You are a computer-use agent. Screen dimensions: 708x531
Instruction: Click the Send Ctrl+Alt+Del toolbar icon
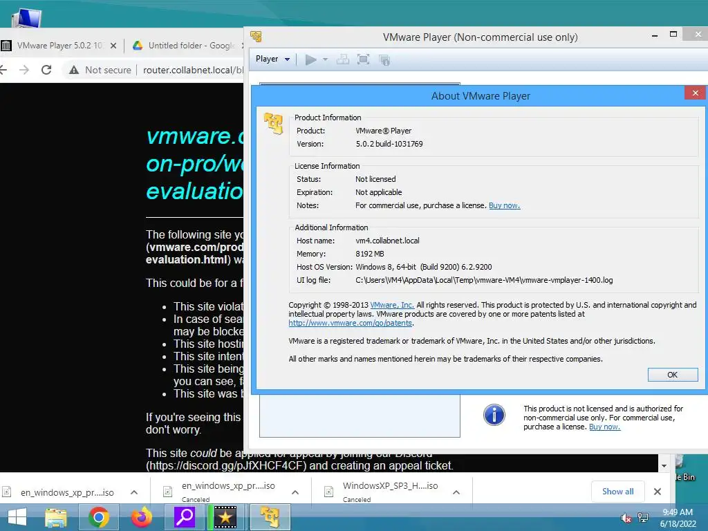(x=343, y=59)
